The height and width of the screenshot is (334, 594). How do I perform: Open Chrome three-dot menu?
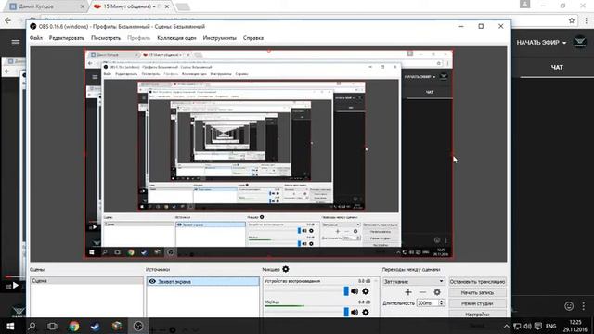586,20
